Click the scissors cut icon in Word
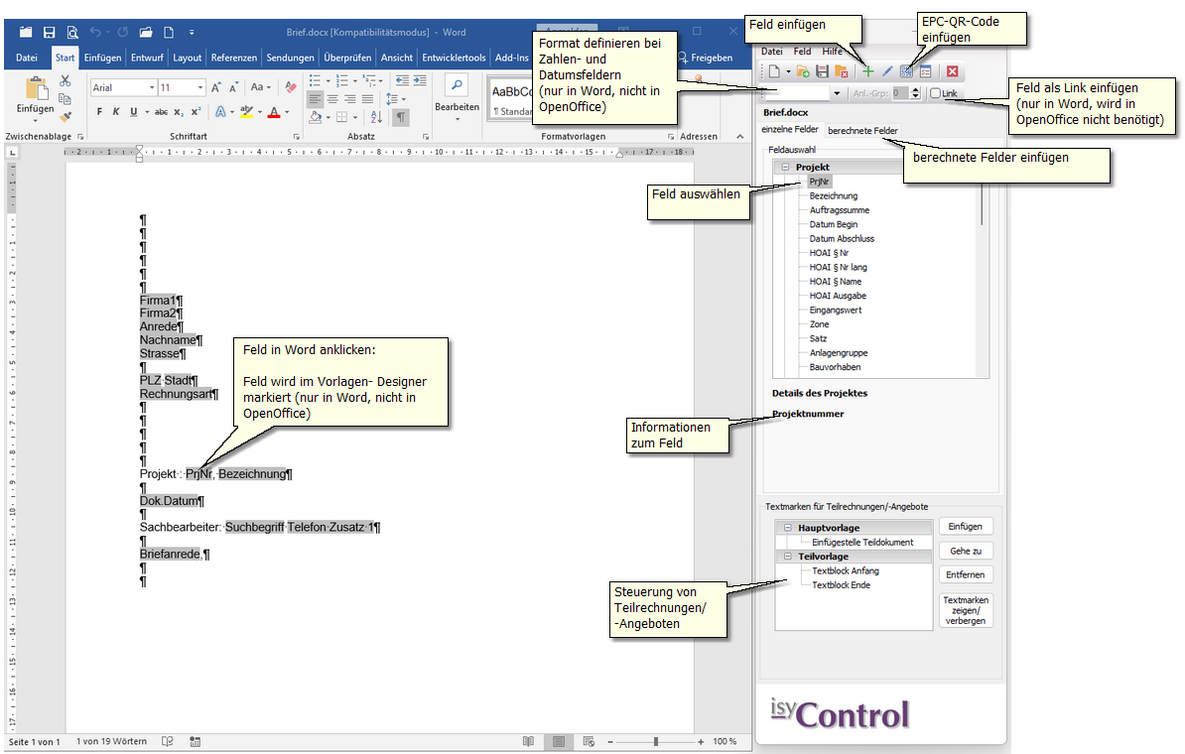Image resolution: width=1185 pixels, height=754 pixels. tap(65, 80)
